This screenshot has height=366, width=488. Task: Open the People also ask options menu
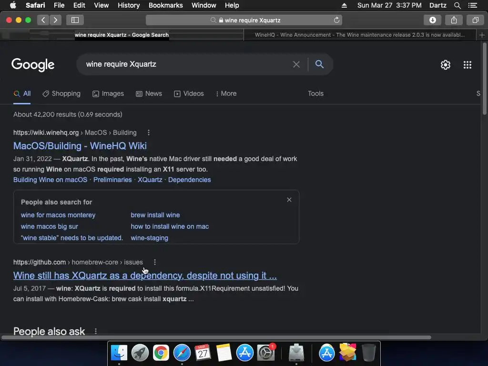tap(95, 331)
